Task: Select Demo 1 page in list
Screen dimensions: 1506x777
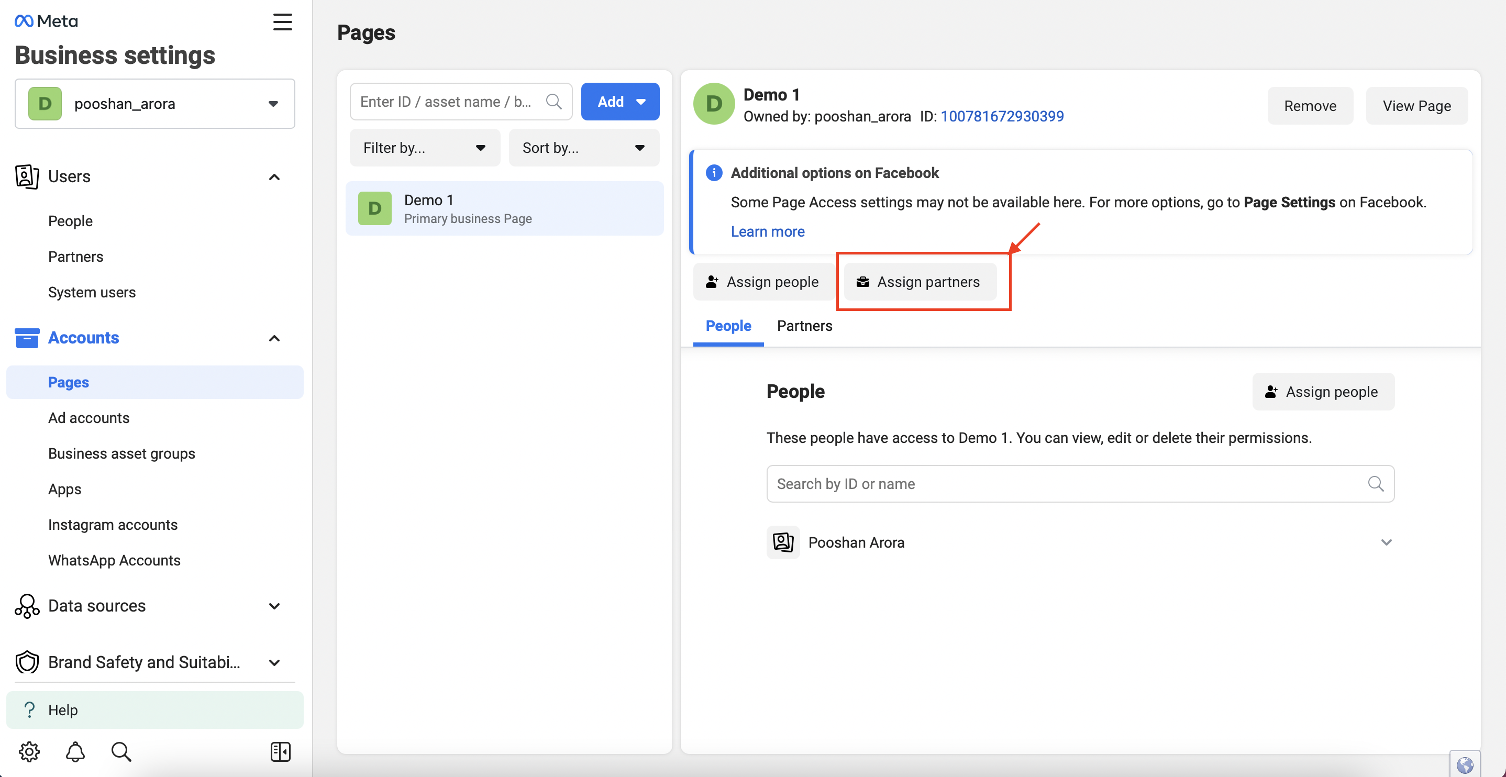Action: 504,209
